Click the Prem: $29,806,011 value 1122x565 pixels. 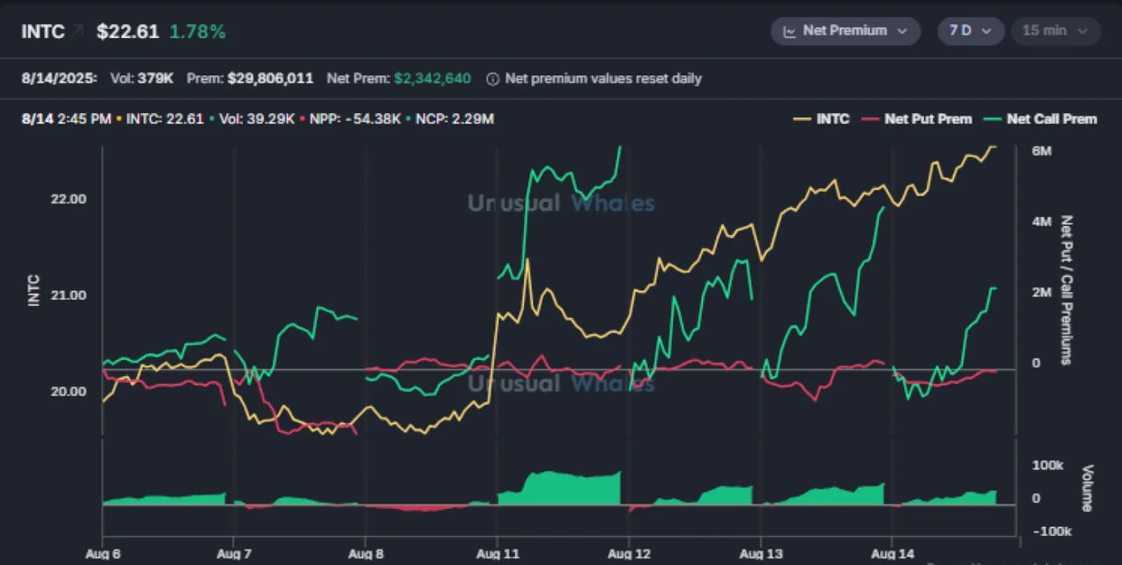pyautogui.click(x=250, y=79)
